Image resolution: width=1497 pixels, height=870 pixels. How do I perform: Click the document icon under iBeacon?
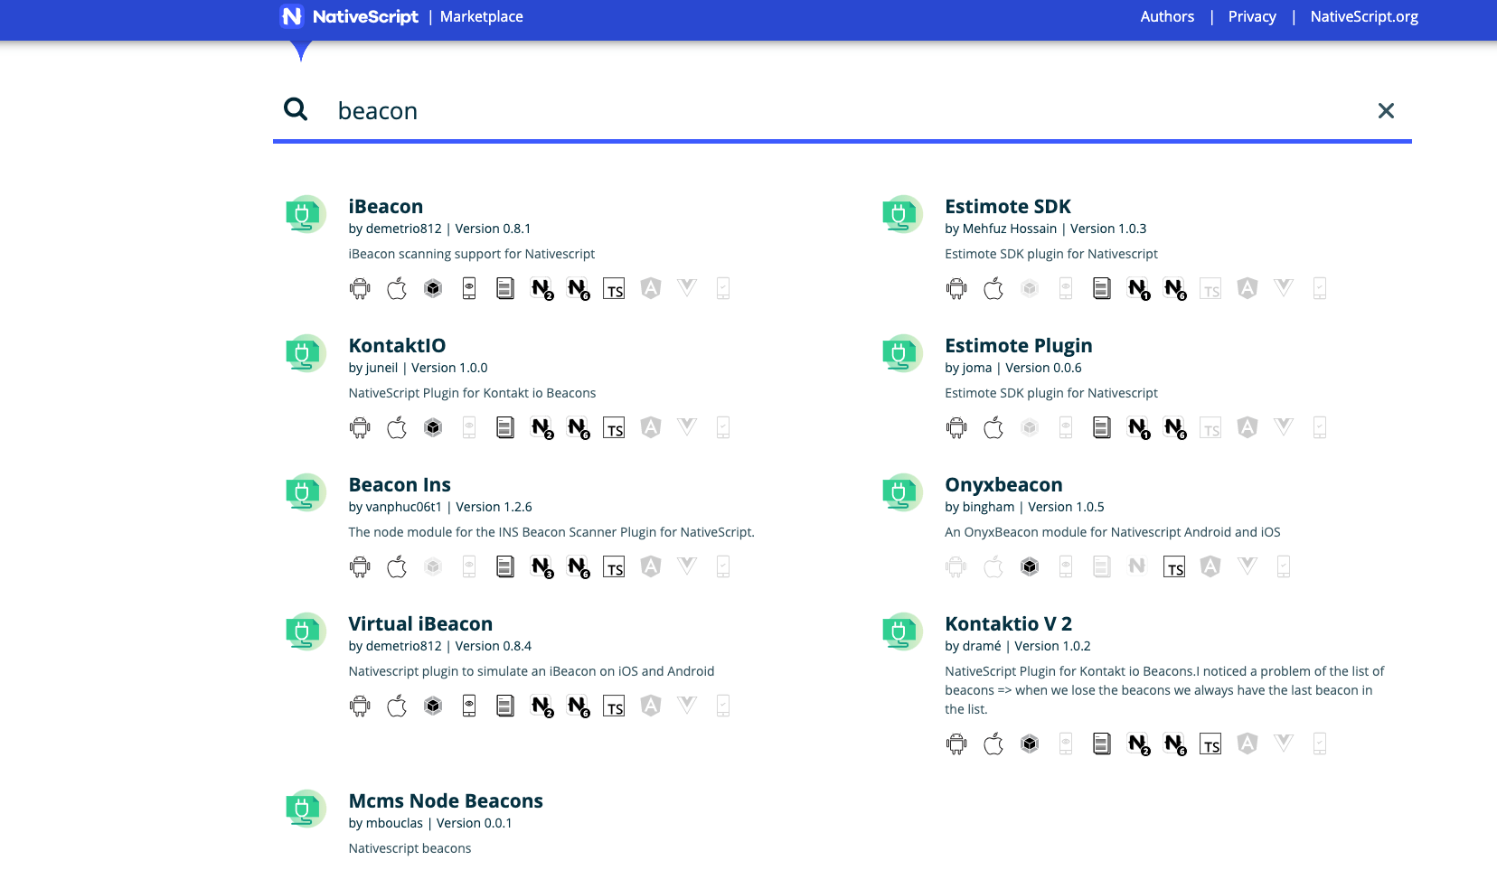click(x=505, y=288)
